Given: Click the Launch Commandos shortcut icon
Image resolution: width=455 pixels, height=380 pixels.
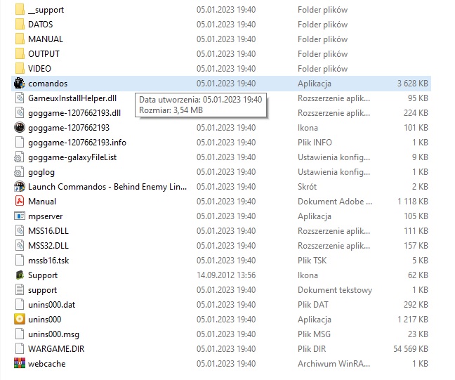Looking at the screenshot, I should coord(20,186).
